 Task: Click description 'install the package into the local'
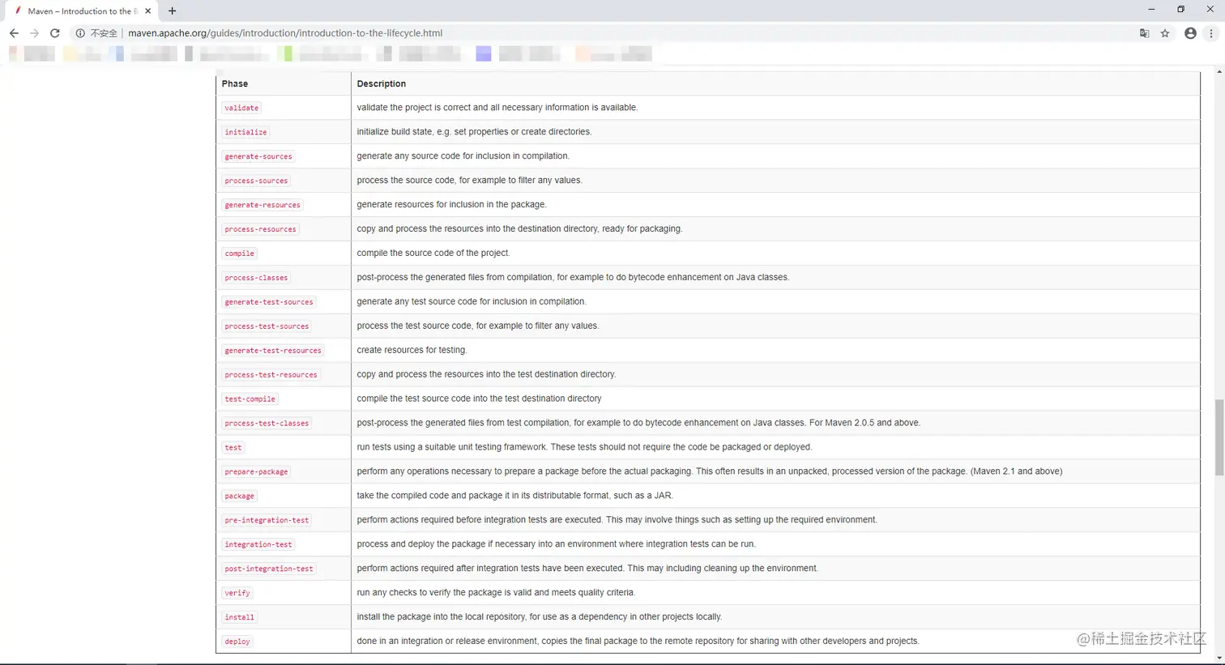pos(540,617)
